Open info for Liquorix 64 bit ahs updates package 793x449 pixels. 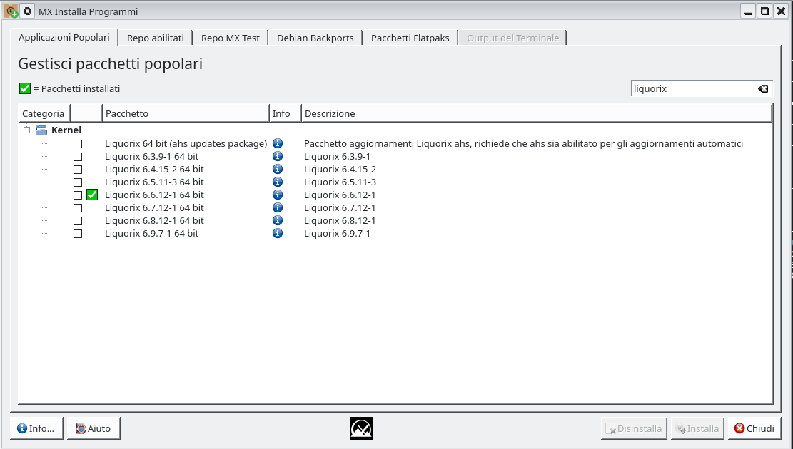coord(278,143)
